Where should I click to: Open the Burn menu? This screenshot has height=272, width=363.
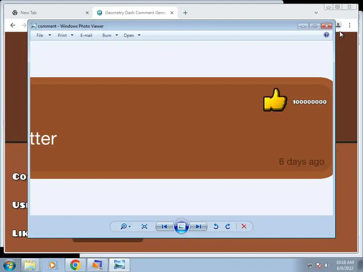[x=107, y=35]
